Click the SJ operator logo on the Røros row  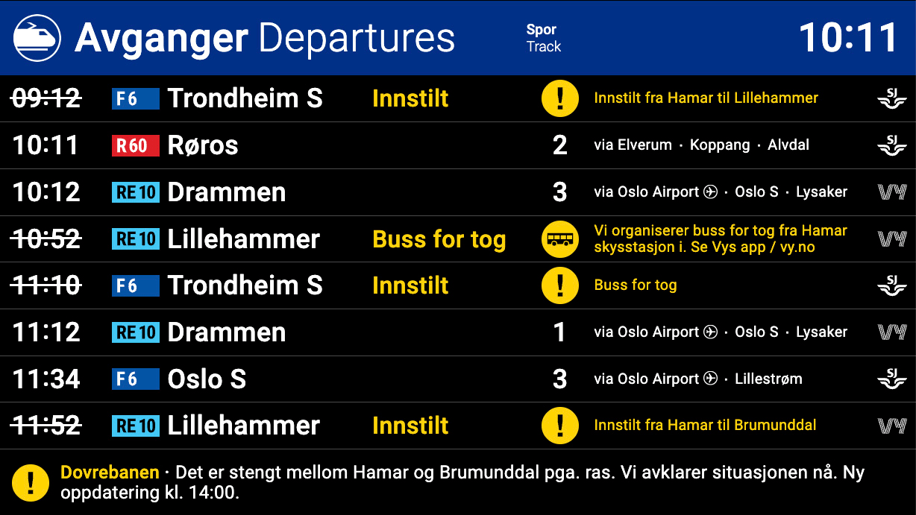[891, 145]
